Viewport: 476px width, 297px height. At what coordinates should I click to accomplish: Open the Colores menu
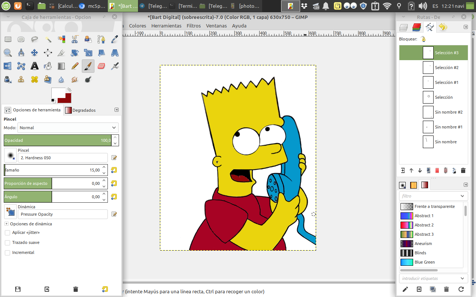click(x=138, y=26)
